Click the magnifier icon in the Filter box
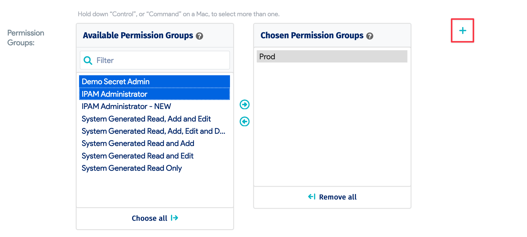The height and width of the screenshot is (237, 527). (x=88, y=60)
